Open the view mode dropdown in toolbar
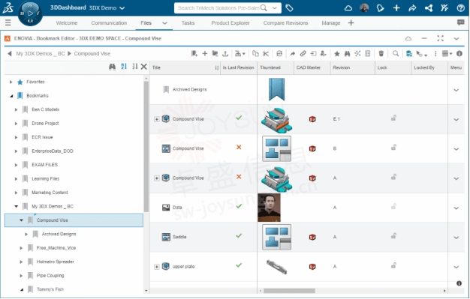The height and width of the screenshot is (299, 470). point(447,53)
